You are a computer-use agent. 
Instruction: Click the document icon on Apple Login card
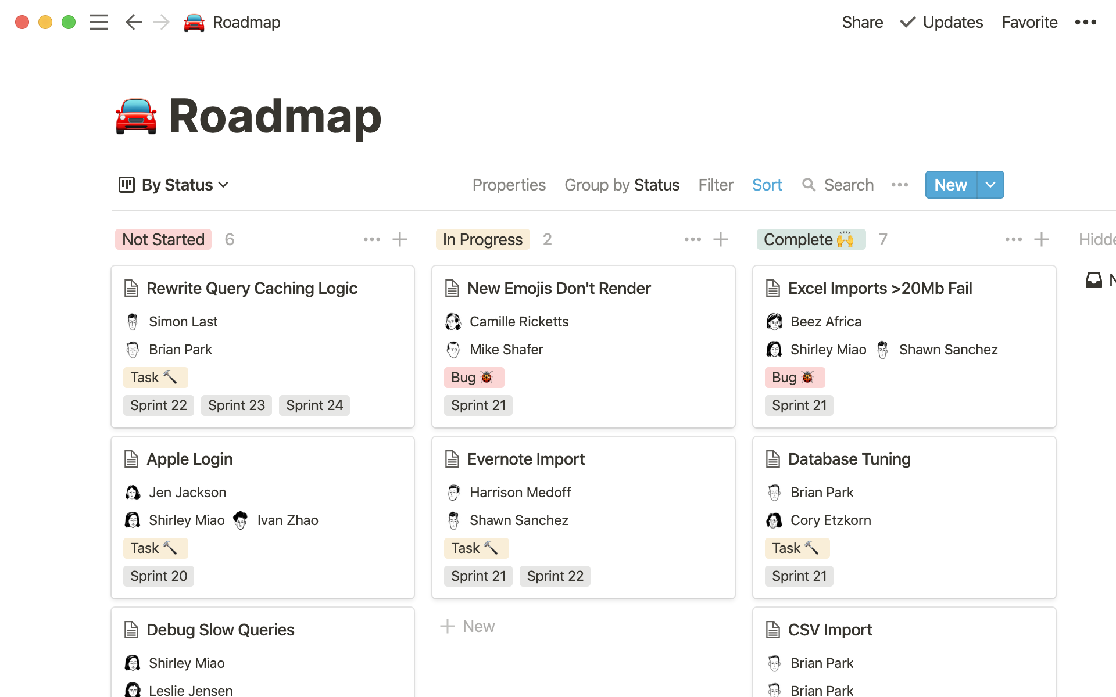pos(131,458)
